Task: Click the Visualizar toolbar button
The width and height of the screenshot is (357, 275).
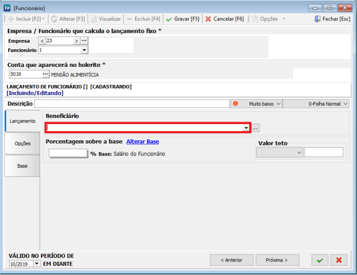Action: click(x=106, y=19)
